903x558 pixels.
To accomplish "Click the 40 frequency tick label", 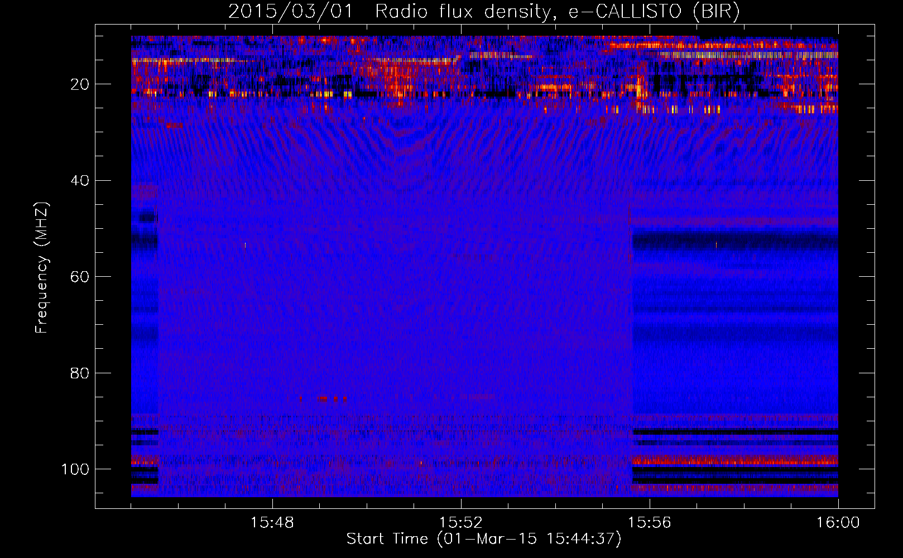I will point(80,180).
